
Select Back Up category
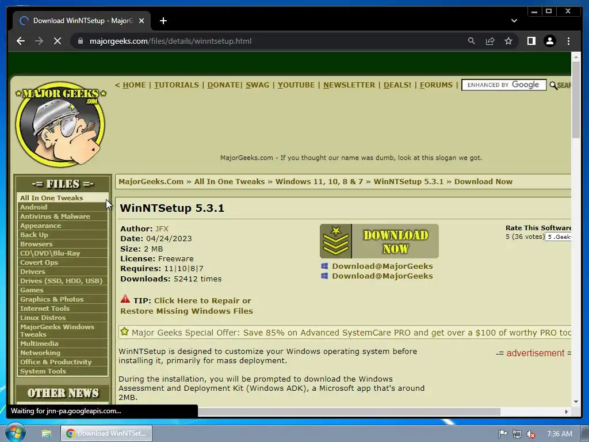(x=63, y=235)
